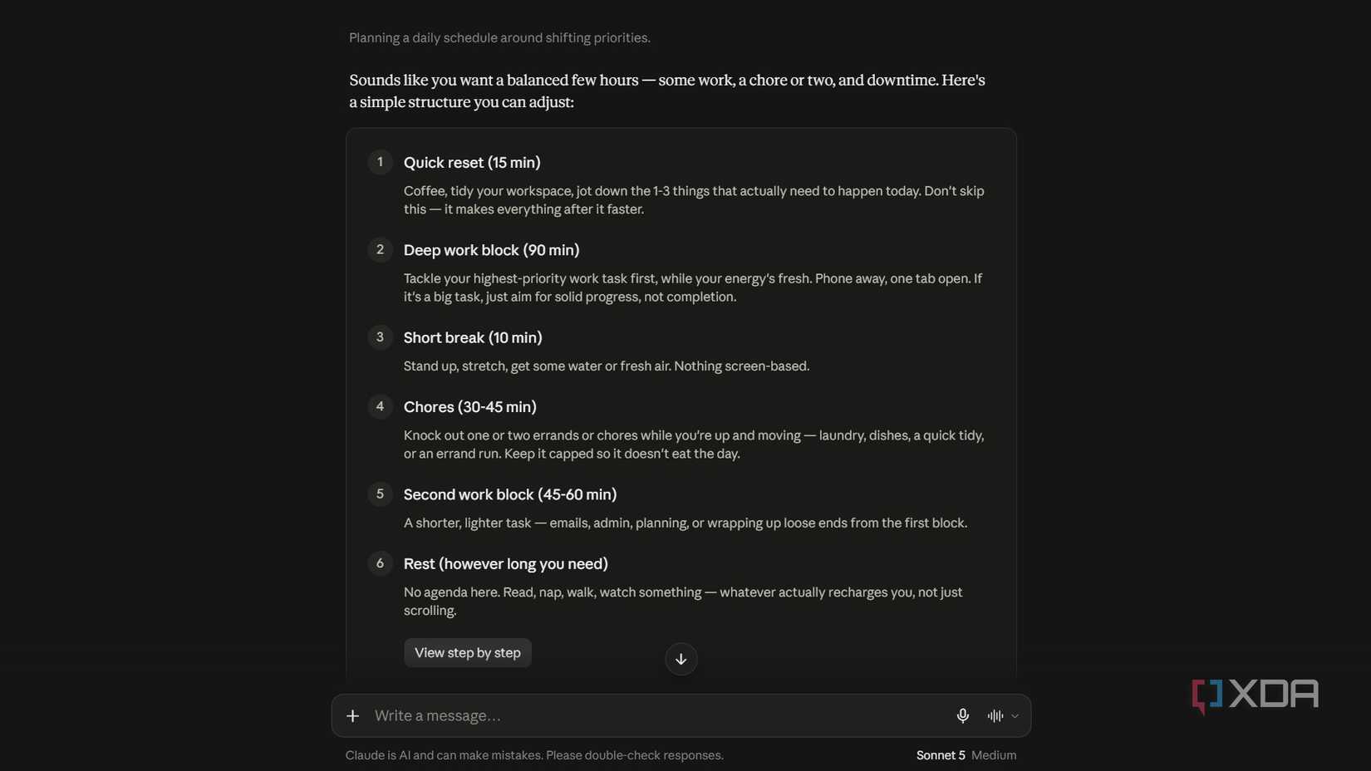
Task: Change the Medium effort setting
Action: click(x=994, y=755)
